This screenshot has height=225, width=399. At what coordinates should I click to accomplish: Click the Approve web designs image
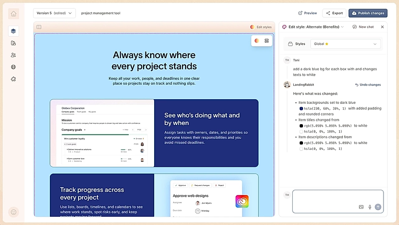pos(206,195)
